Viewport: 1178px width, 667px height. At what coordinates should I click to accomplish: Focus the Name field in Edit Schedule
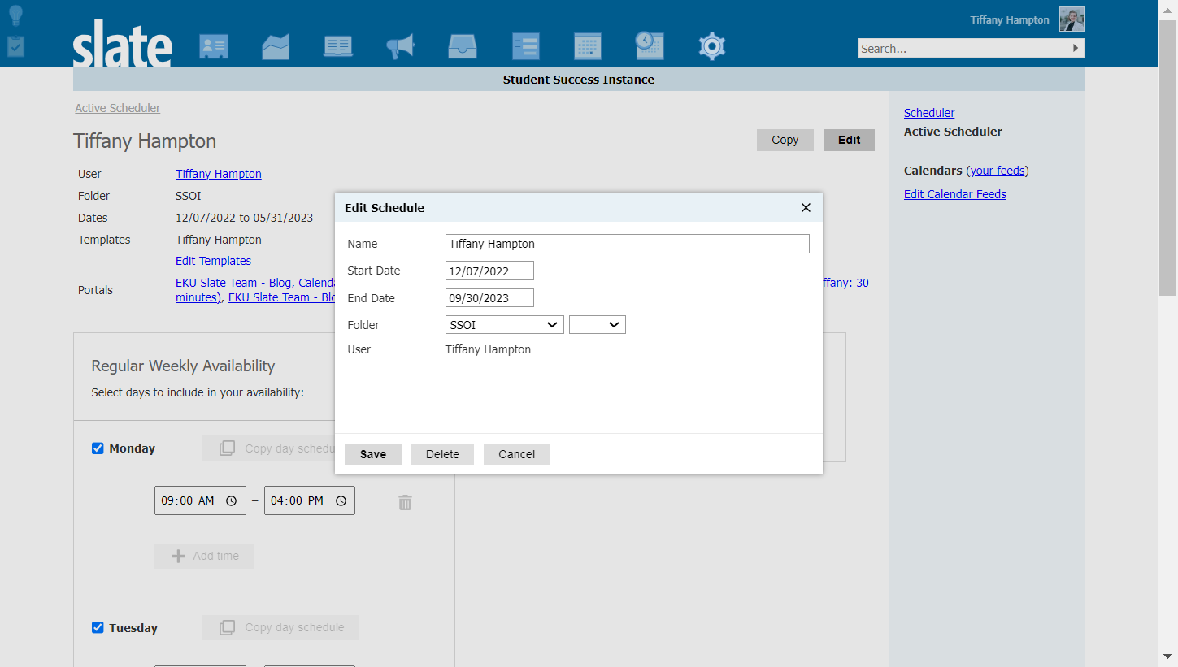click(628, 244)
